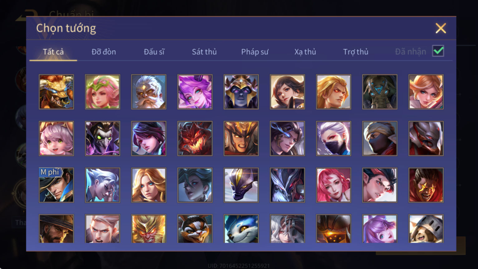Select the red demon face hero
This screenshot has height=269, width=478.
point(195,139)
